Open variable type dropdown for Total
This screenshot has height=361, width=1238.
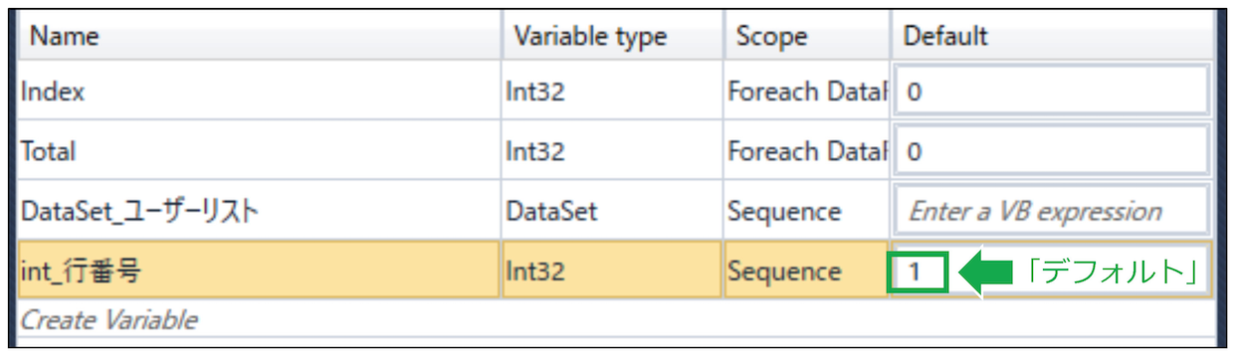(613, 150)
